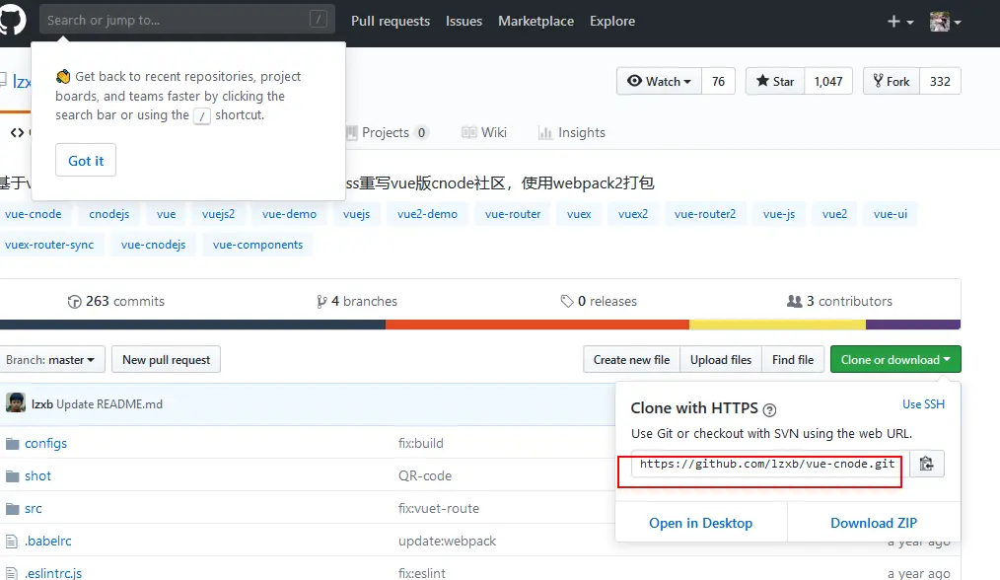The width and height of the screenshot is (1000, 580).
Task: Open the src folder
Action: [x=34, y=508]
